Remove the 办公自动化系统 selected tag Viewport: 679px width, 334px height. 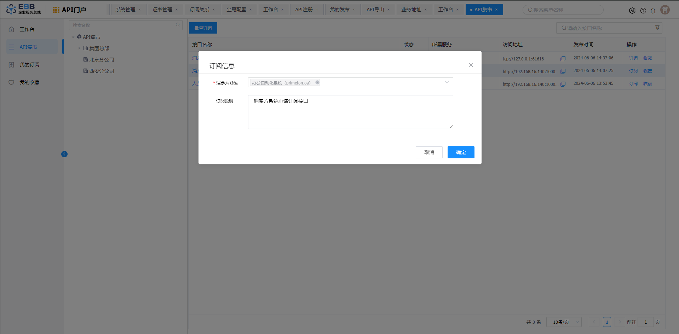(x=317, y=82)
